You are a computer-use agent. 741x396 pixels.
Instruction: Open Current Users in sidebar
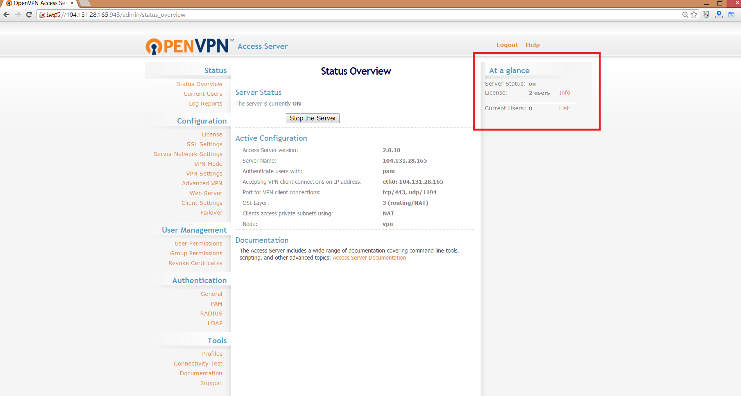point(203,94)
